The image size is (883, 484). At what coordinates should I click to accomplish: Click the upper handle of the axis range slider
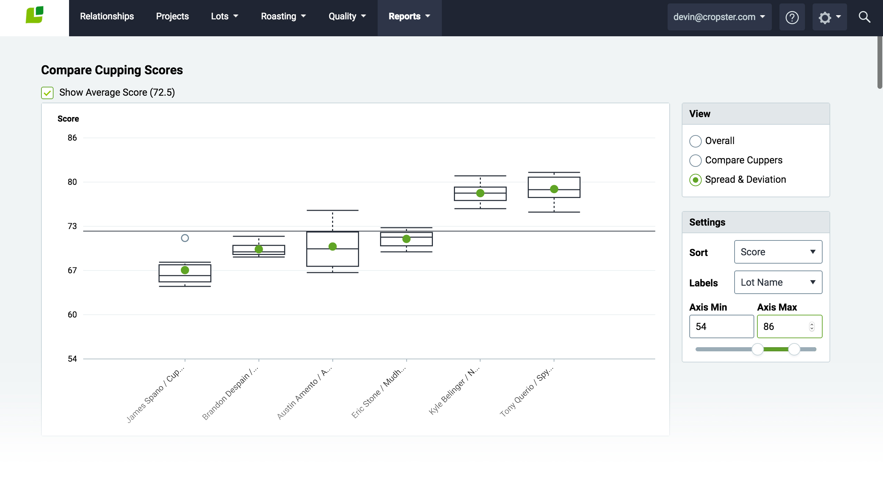794,349
